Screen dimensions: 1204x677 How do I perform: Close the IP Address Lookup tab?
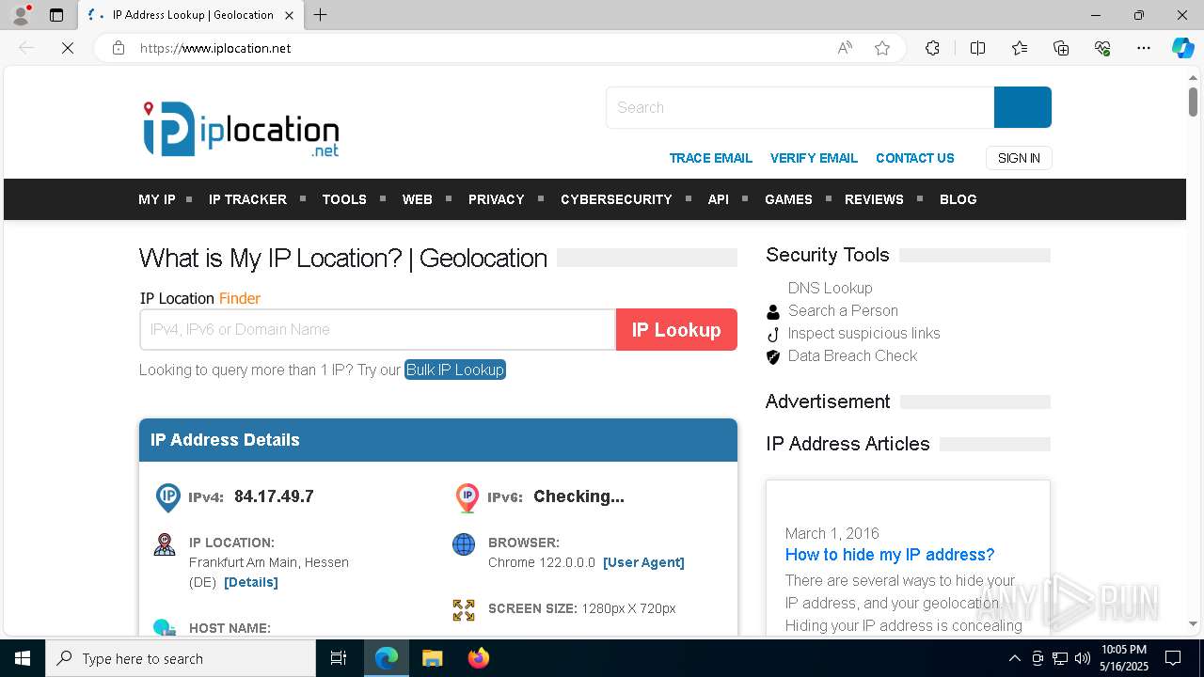point(289,15)
